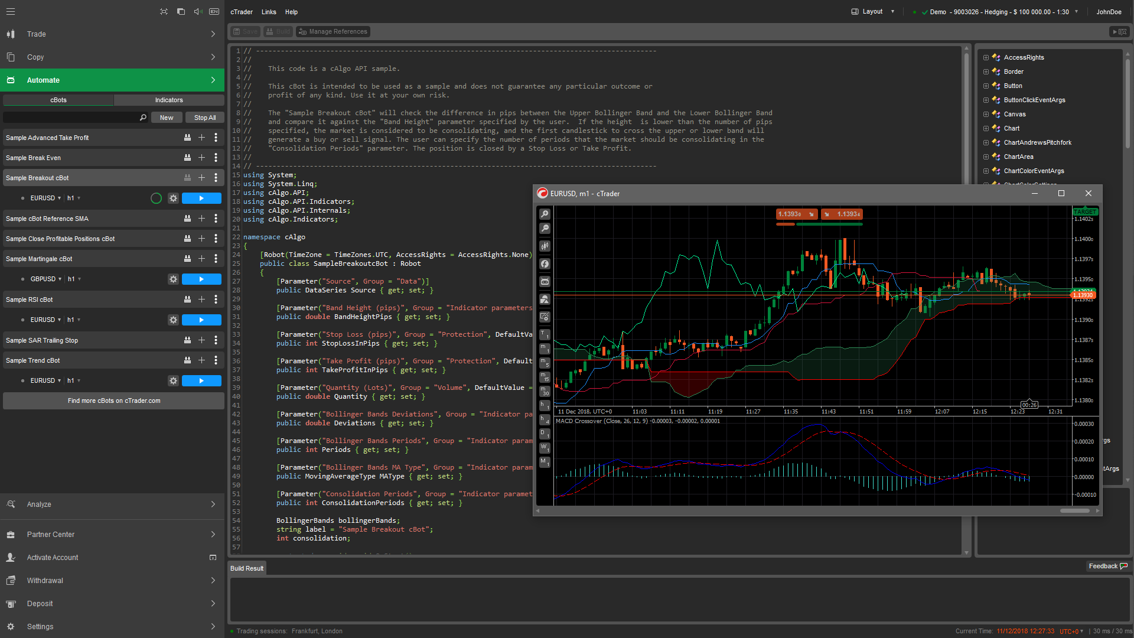
Task: Open Sample Trend cBot options menu
Action: (216, 360)
